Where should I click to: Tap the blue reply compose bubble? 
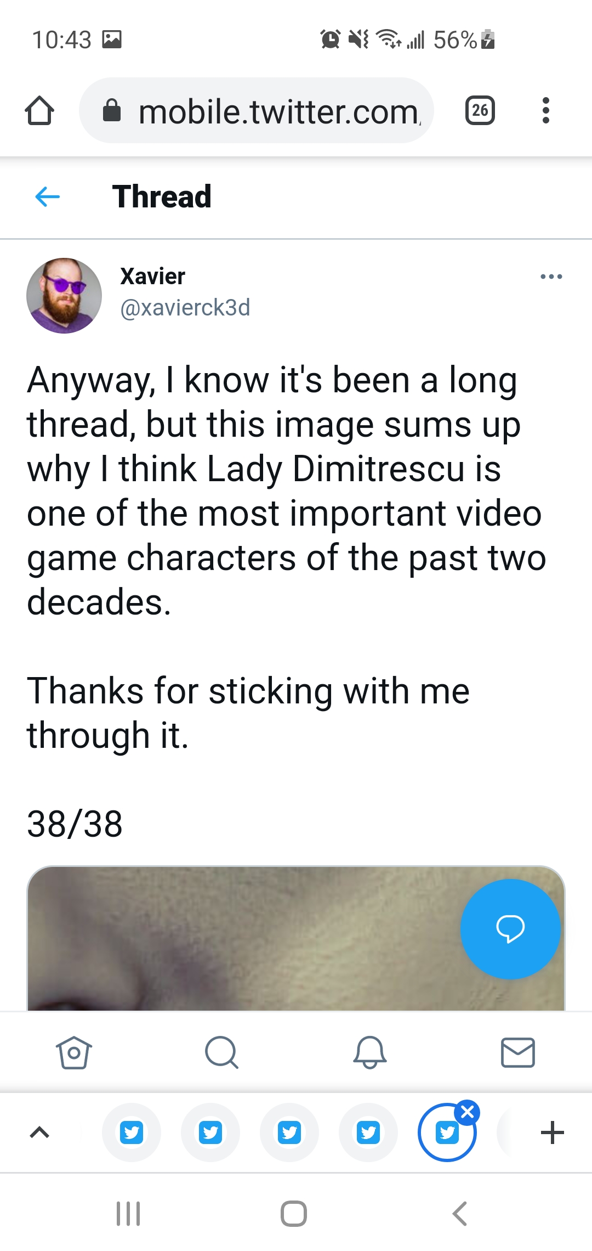point(510,929)
